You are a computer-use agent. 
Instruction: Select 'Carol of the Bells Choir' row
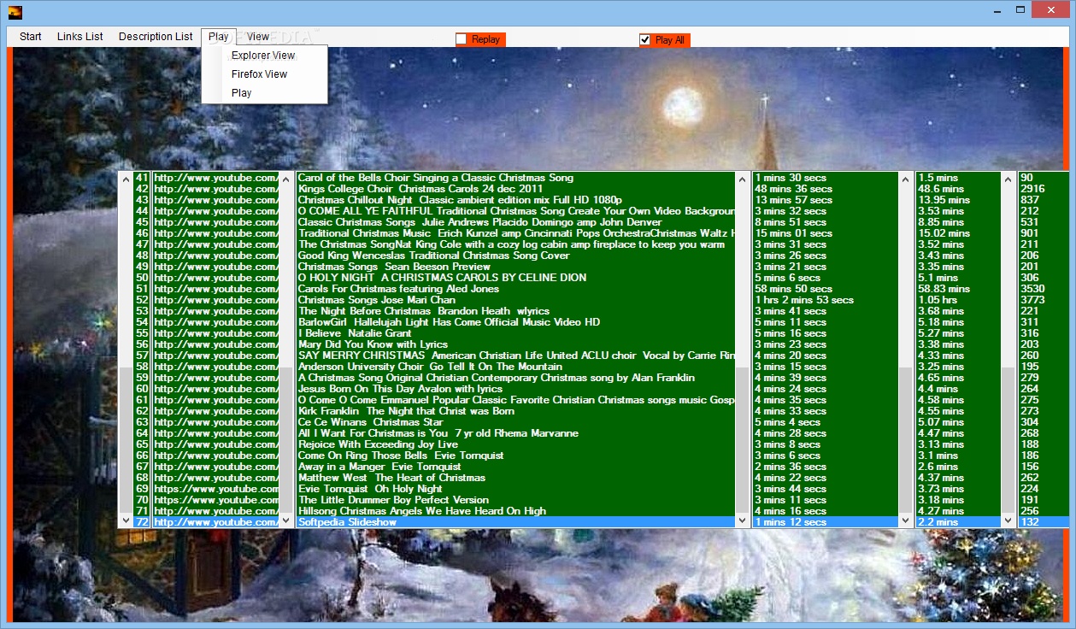(515, 178)
